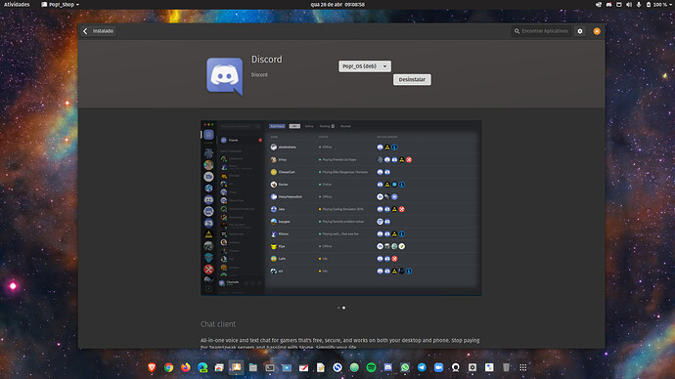Image resolution: width=675 pixels, height=379 pixels.
Task: Show all applications grid in dock
Action: click(x=523, y=367)
